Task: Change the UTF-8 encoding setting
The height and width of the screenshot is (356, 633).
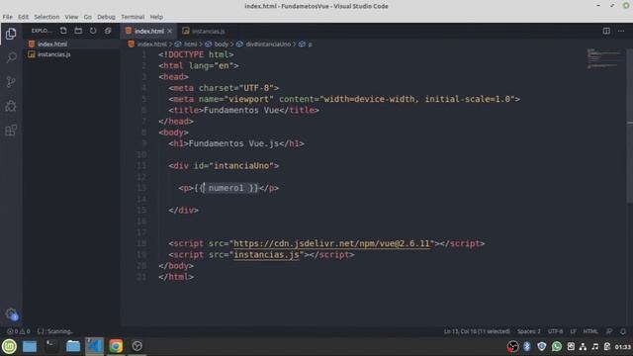Action: click(x=555, y=331)
